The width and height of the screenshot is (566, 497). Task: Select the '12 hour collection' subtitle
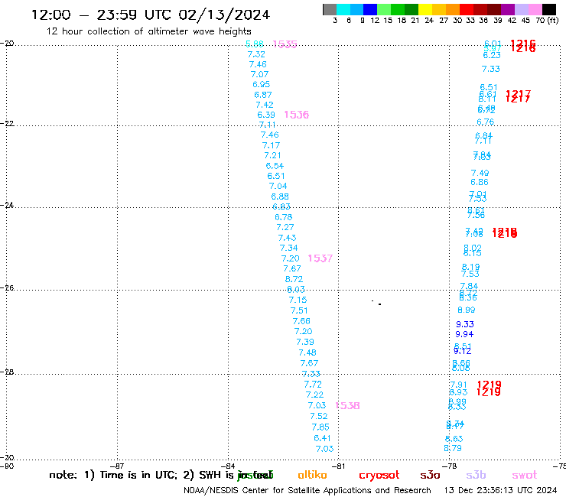coord(148,31)
